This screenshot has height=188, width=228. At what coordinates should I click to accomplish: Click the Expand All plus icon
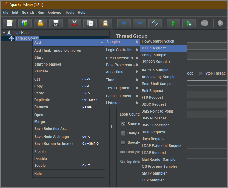[124, 23]
